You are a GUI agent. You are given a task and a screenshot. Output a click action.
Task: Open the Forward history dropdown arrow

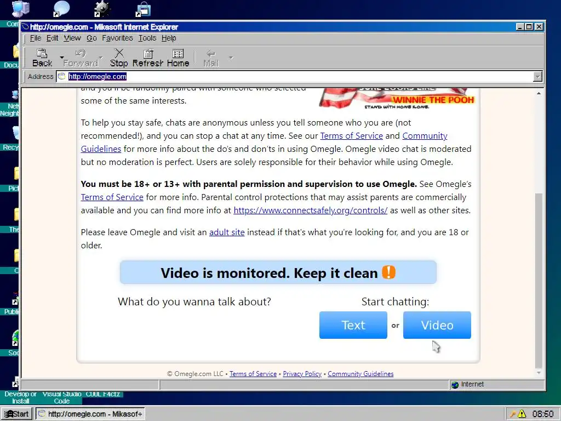[x=101, y=57]
